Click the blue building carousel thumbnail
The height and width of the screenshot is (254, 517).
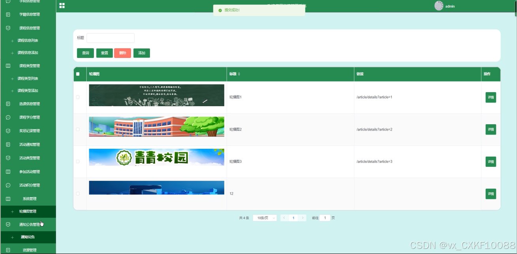tap(157, 188)
